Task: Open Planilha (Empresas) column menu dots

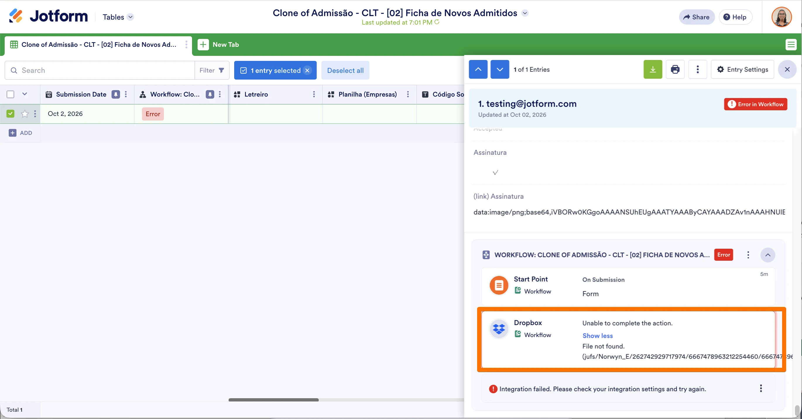Action: [408, 94]
